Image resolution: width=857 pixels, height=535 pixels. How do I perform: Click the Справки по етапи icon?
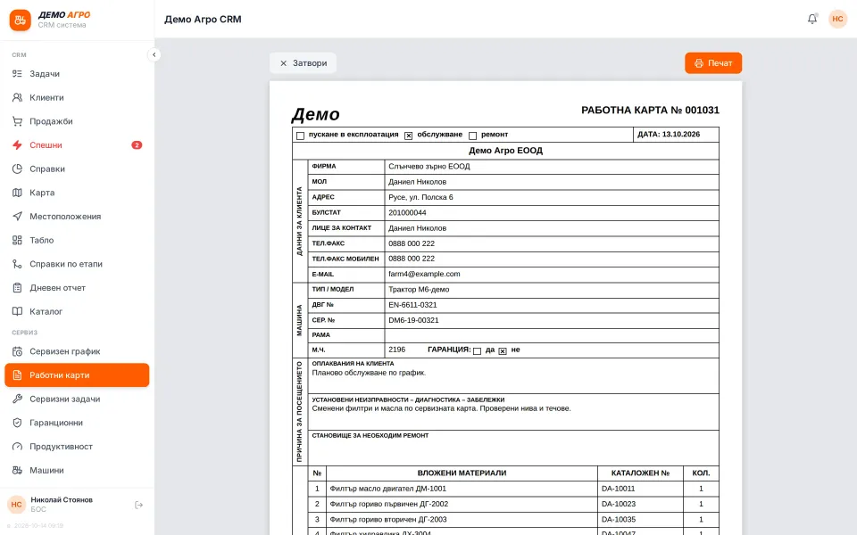pyautogui.click(x=18, y=264)
